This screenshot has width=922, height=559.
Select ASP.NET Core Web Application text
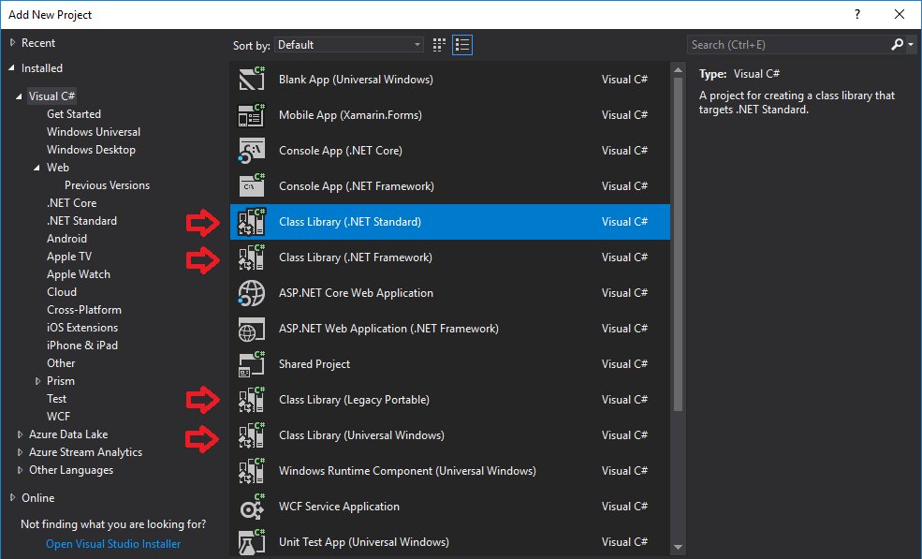(x=356, y=293)
